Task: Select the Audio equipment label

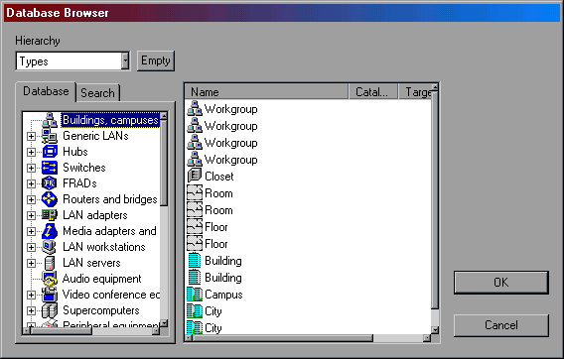Action: [x=102, y=279]
